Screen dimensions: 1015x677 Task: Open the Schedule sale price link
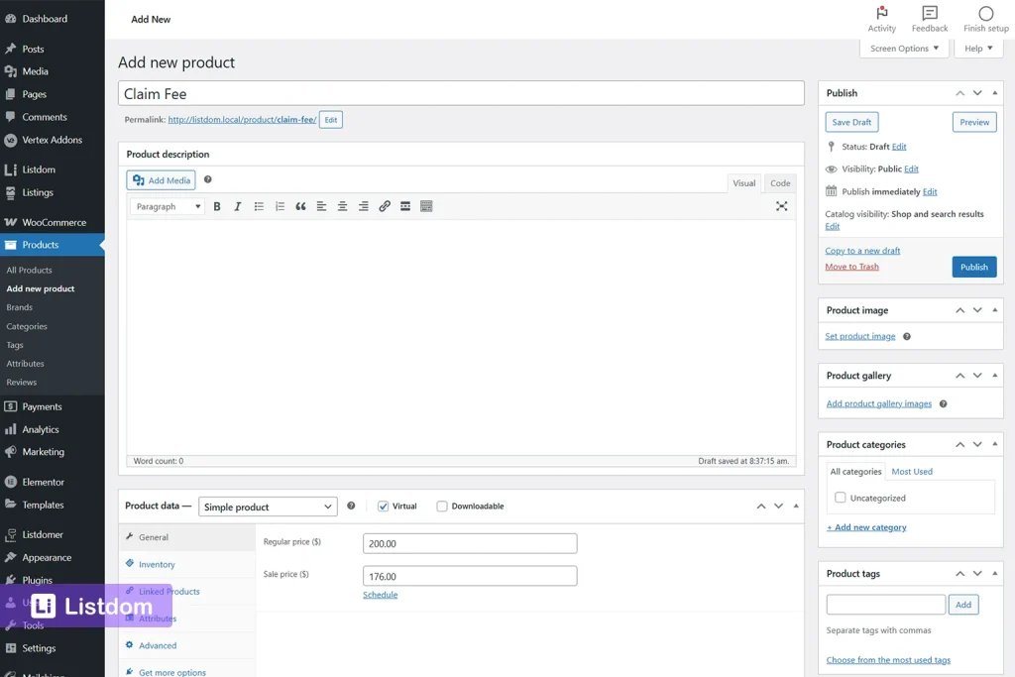pos(380,594)
